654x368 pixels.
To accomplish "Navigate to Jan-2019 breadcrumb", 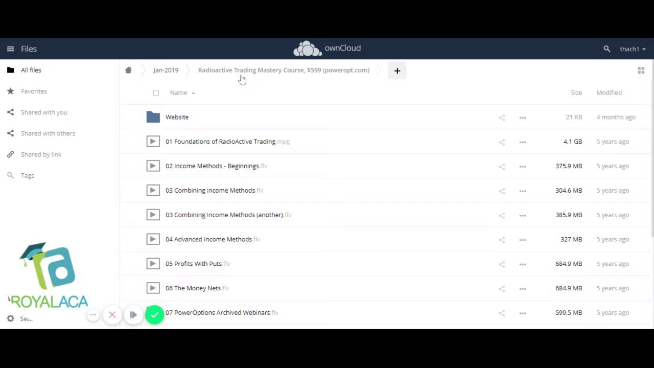I will [x=166, y=70].
